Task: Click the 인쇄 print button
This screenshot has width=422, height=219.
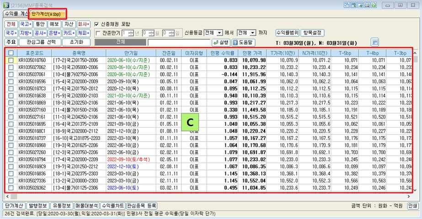Action: point(412,206)
